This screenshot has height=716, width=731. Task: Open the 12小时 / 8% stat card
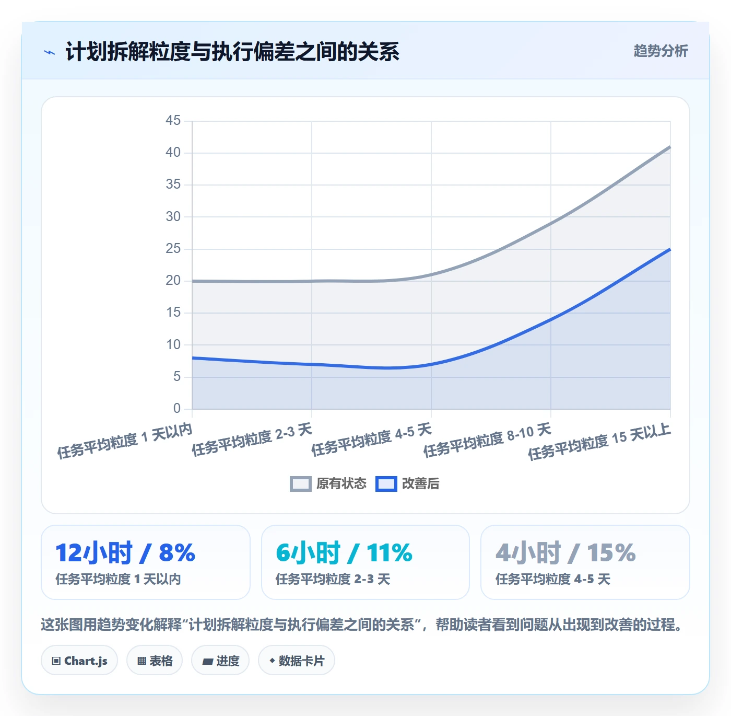point(146,562)
